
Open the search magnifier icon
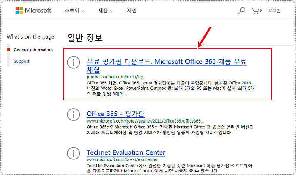point(241,11)
